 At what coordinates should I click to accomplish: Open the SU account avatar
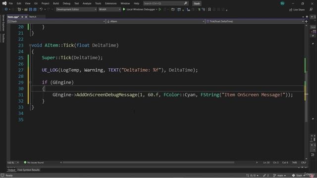point(282,3)
